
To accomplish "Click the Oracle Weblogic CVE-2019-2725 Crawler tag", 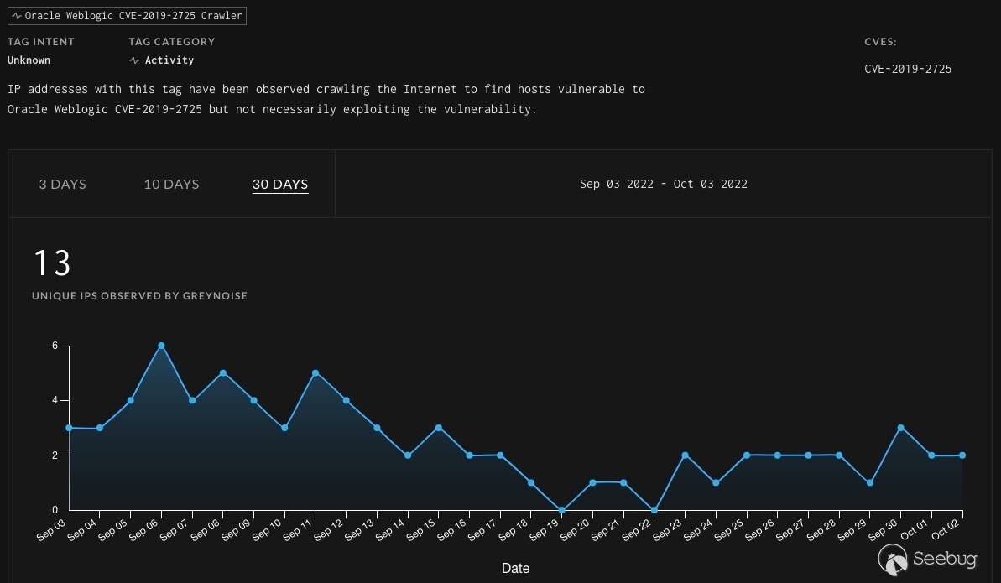I will tap(127, 16).
